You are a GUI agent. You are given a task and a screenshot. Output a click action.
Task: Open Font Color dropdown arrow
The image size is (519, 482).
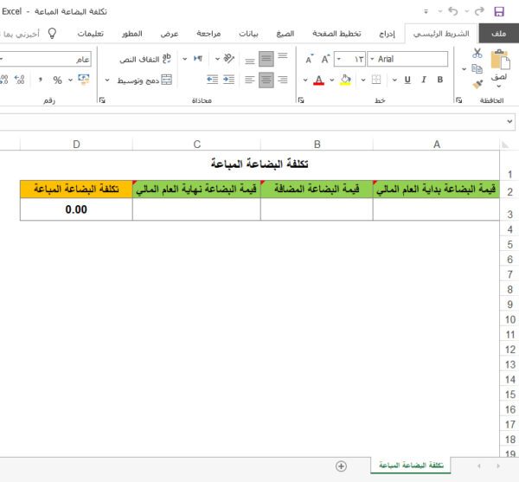(x=305, y=80)
